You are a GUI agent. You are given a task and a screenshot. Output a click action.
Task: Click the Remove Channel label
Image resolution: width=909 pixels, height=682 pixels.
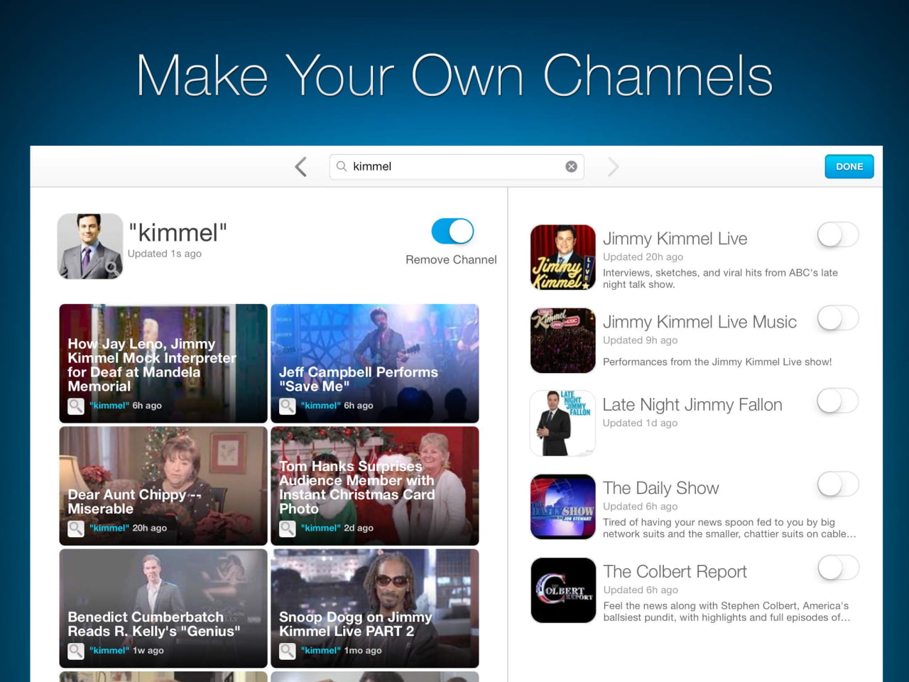pos(451,260)
